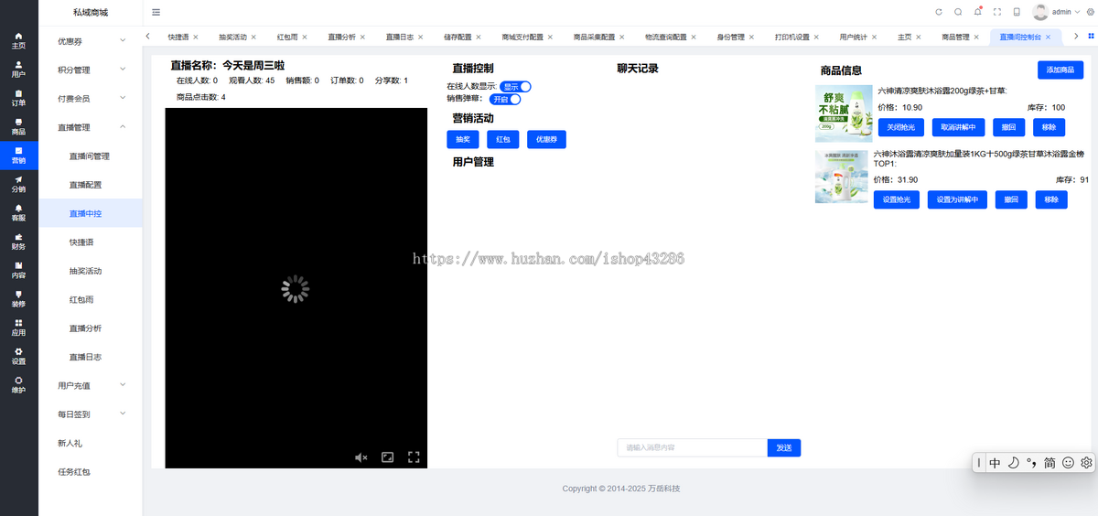Open 财务 in the left nav rail
The image size is (1098, 516).
pos(18,242)
